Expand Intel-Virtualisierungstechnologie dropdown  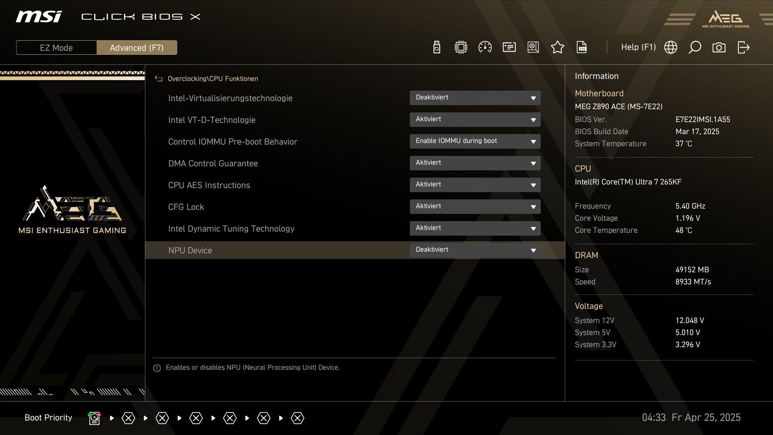coord(475,98)
